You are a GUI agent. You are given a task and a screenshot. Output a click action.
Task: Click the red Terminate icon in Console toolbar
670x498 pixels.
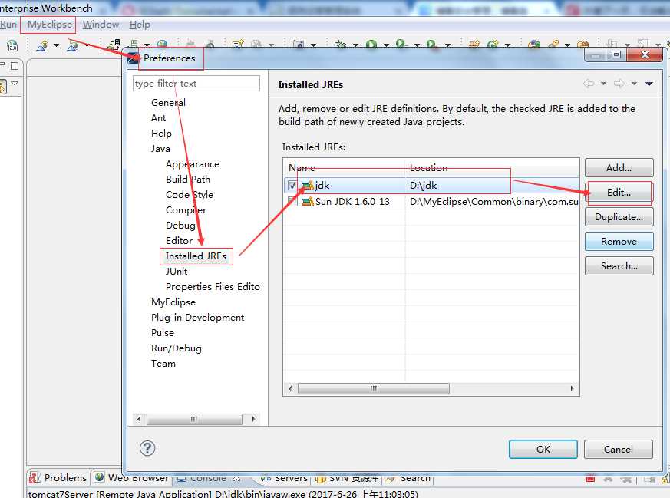click(x=590, y=478)
